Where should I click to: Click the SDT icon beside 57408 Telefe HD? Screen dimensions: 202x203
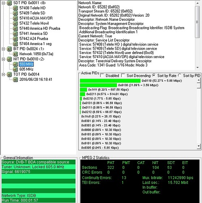(x=15, y=8)
